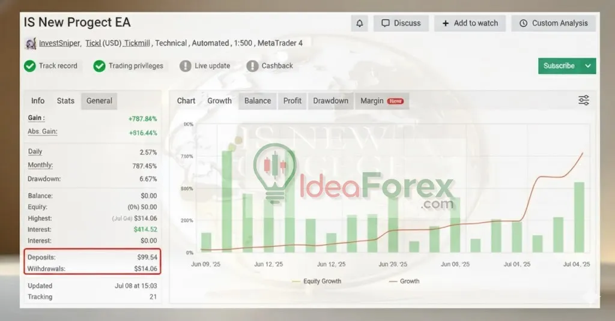Click the Cashback warning icon
The height and width of the screenshot is (321, 615).
[252, 66]
